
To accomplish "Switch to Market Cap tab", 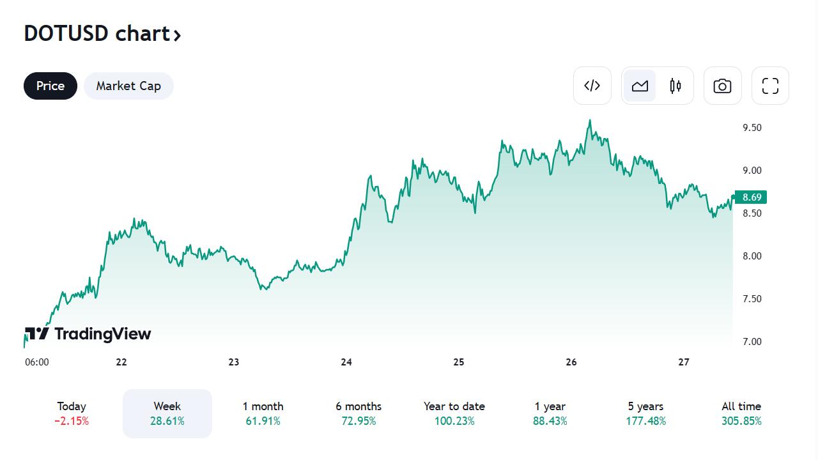I will [128, 86].
